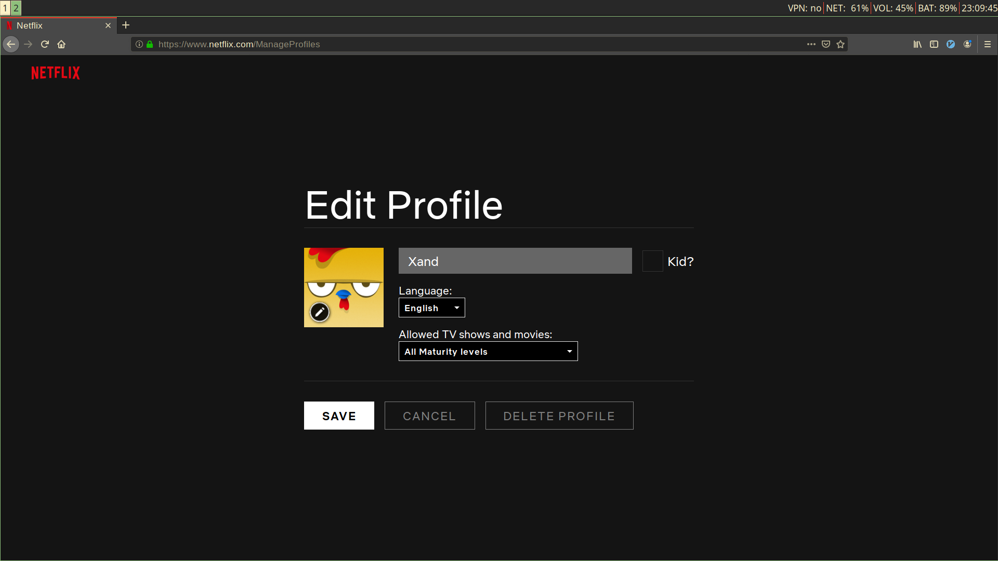
Task: Open the English language dropdown
Action: click(x=432, y=308)
